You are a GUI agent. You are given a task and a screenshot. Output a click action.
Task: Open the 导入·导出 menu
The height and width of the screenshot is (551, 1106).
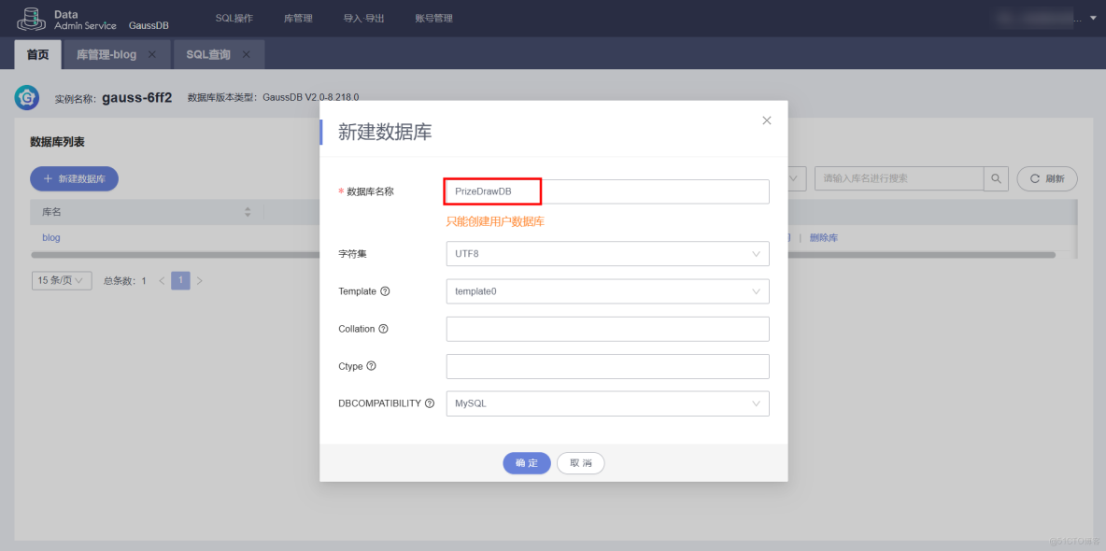pyautogui.click(x=363, y=18)
